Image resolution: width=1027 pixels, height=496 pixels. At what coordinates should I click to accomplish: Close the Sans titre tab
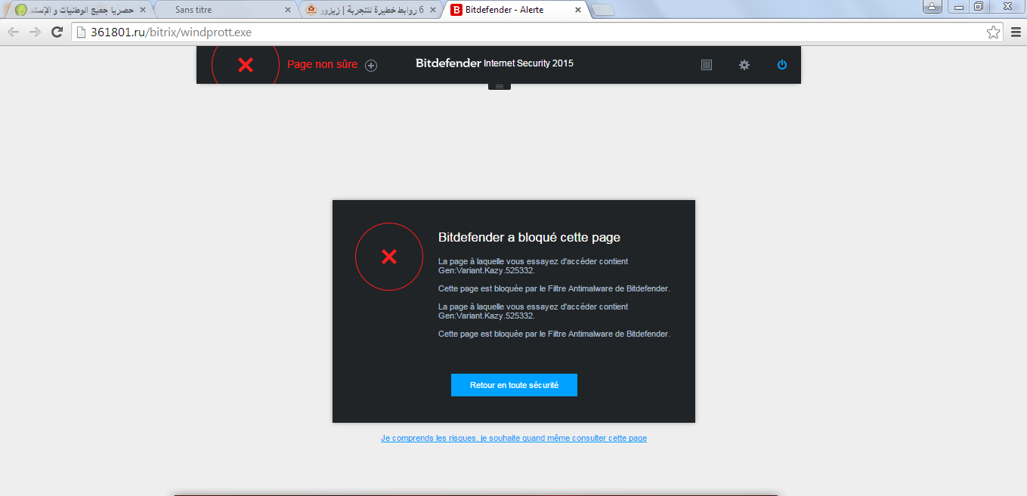287,10
